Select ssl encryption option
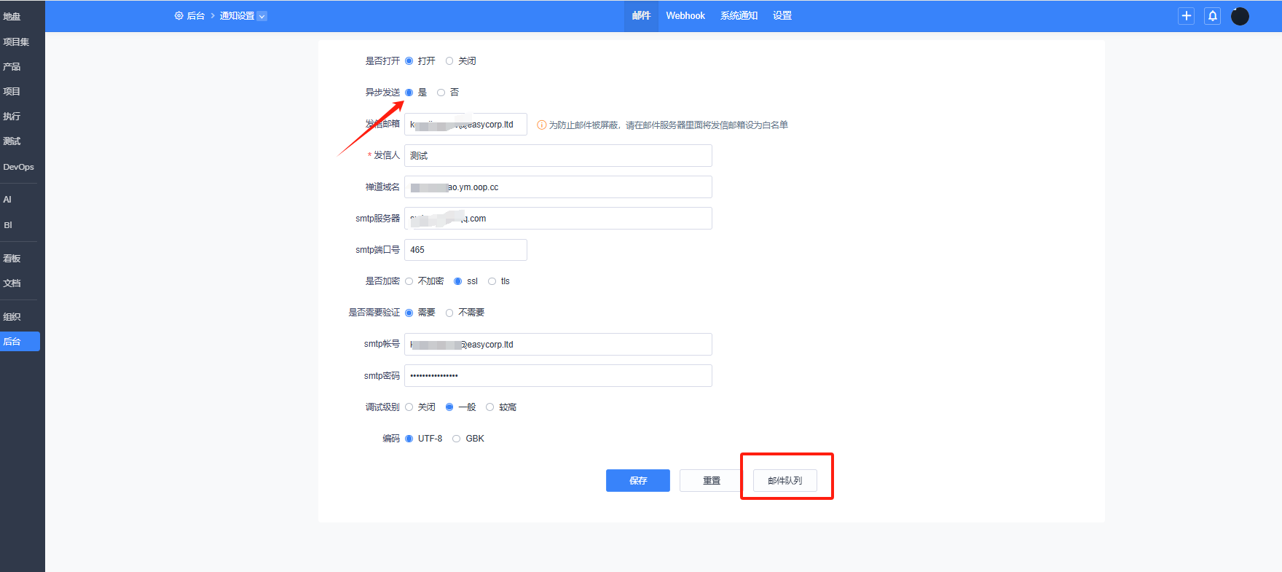The height and width of the screenshot is (572, 1282). click(457, 281)
